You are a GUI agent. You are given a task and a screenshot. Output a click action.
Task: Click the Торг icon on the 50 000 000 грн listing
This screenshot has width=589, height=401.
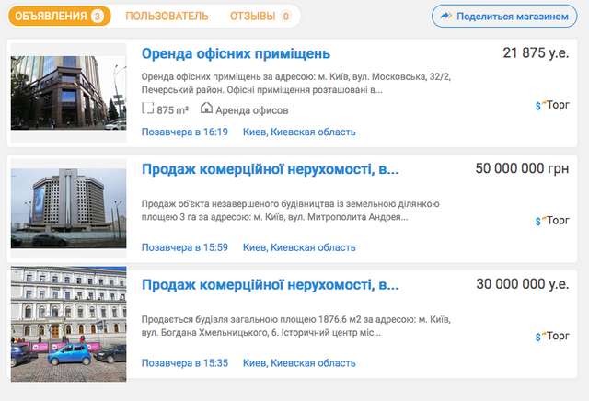pos(552,221)
